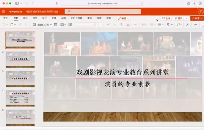Screen dimensions: 204x130
Task: Open the 新建幻灯片 dropdown arrow
Action: click(x=51, y=25)
